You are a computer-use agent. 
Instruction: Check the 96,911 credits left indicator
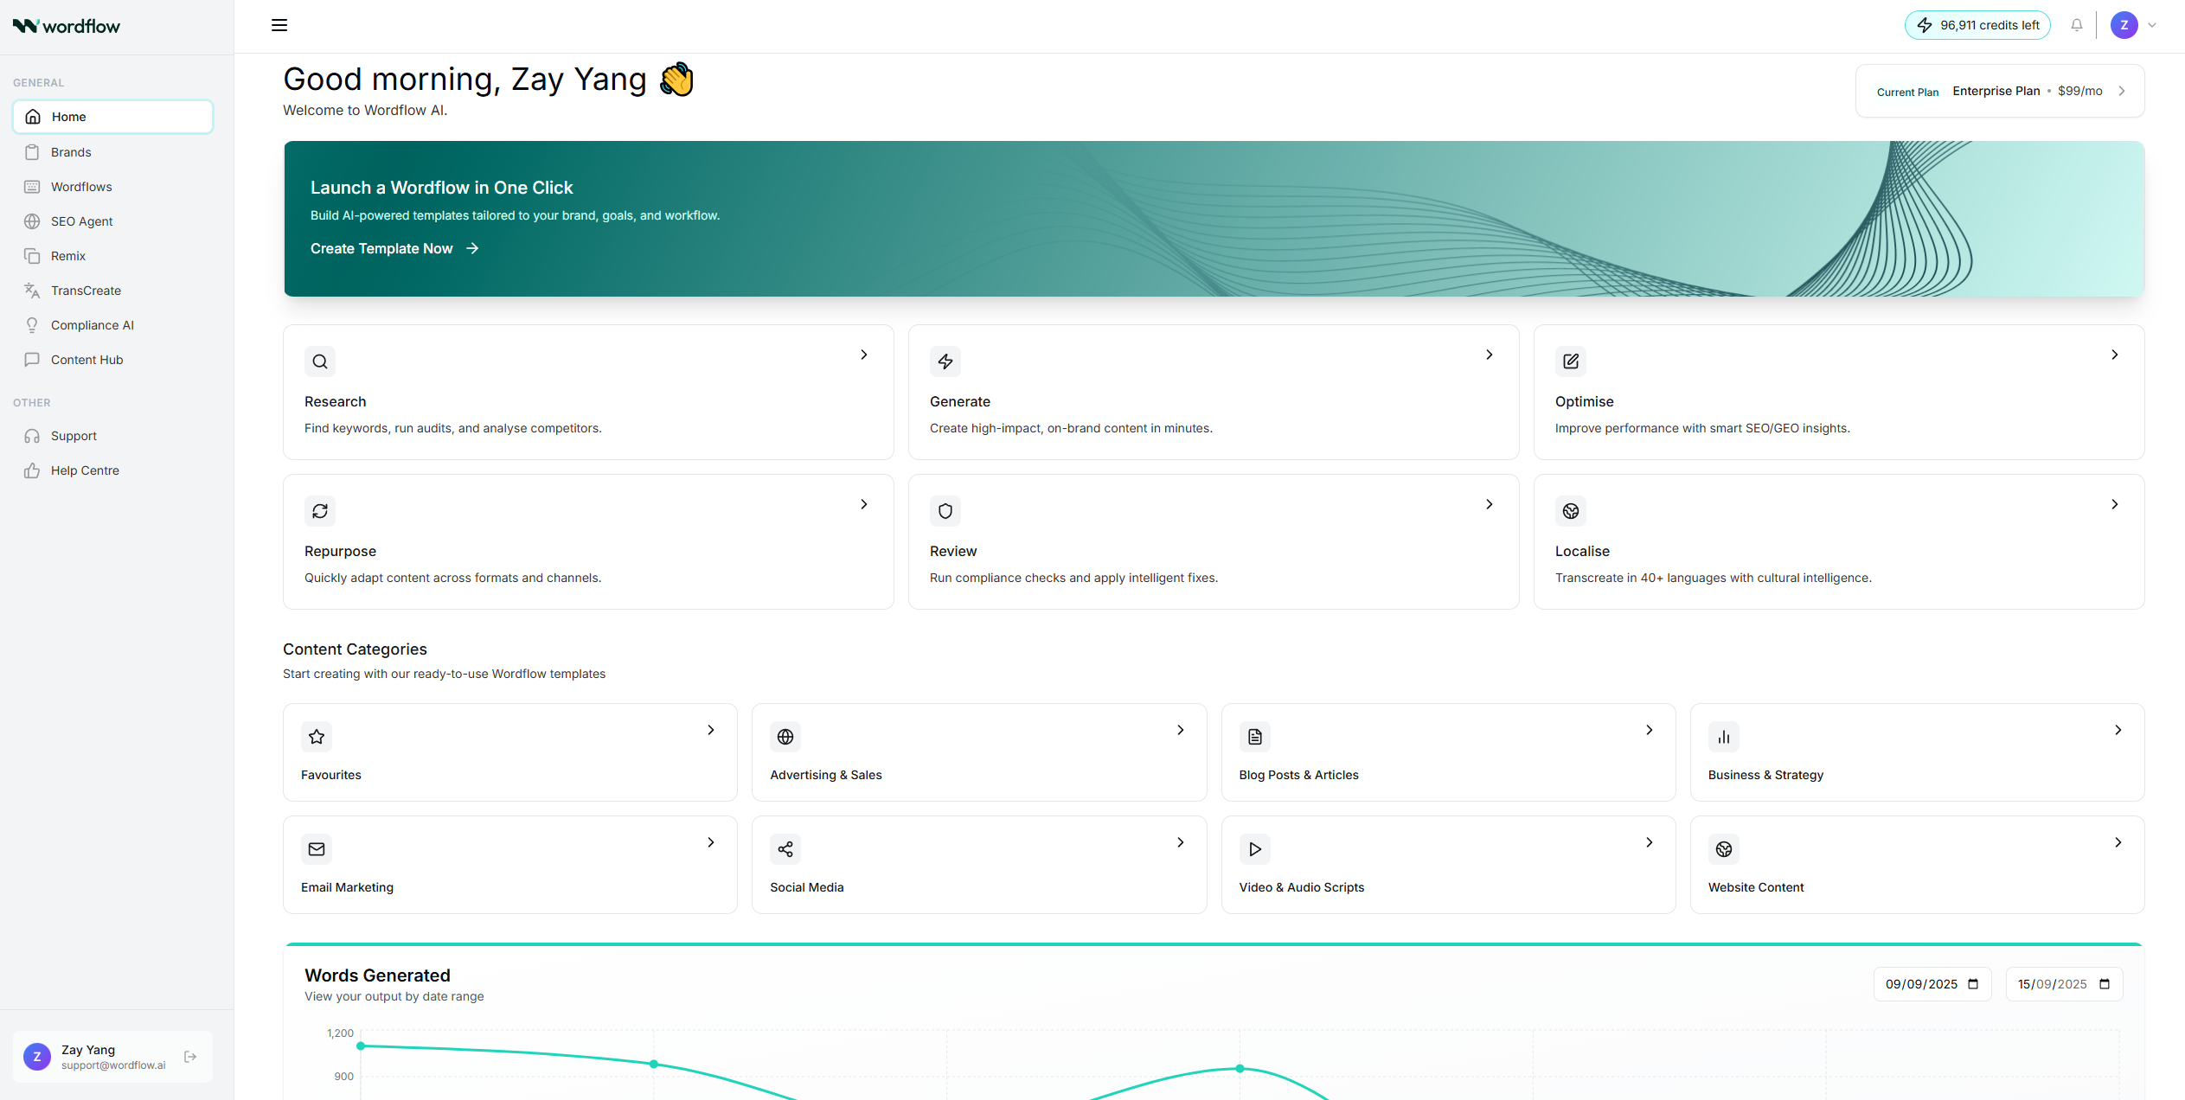pos(1977,24)
